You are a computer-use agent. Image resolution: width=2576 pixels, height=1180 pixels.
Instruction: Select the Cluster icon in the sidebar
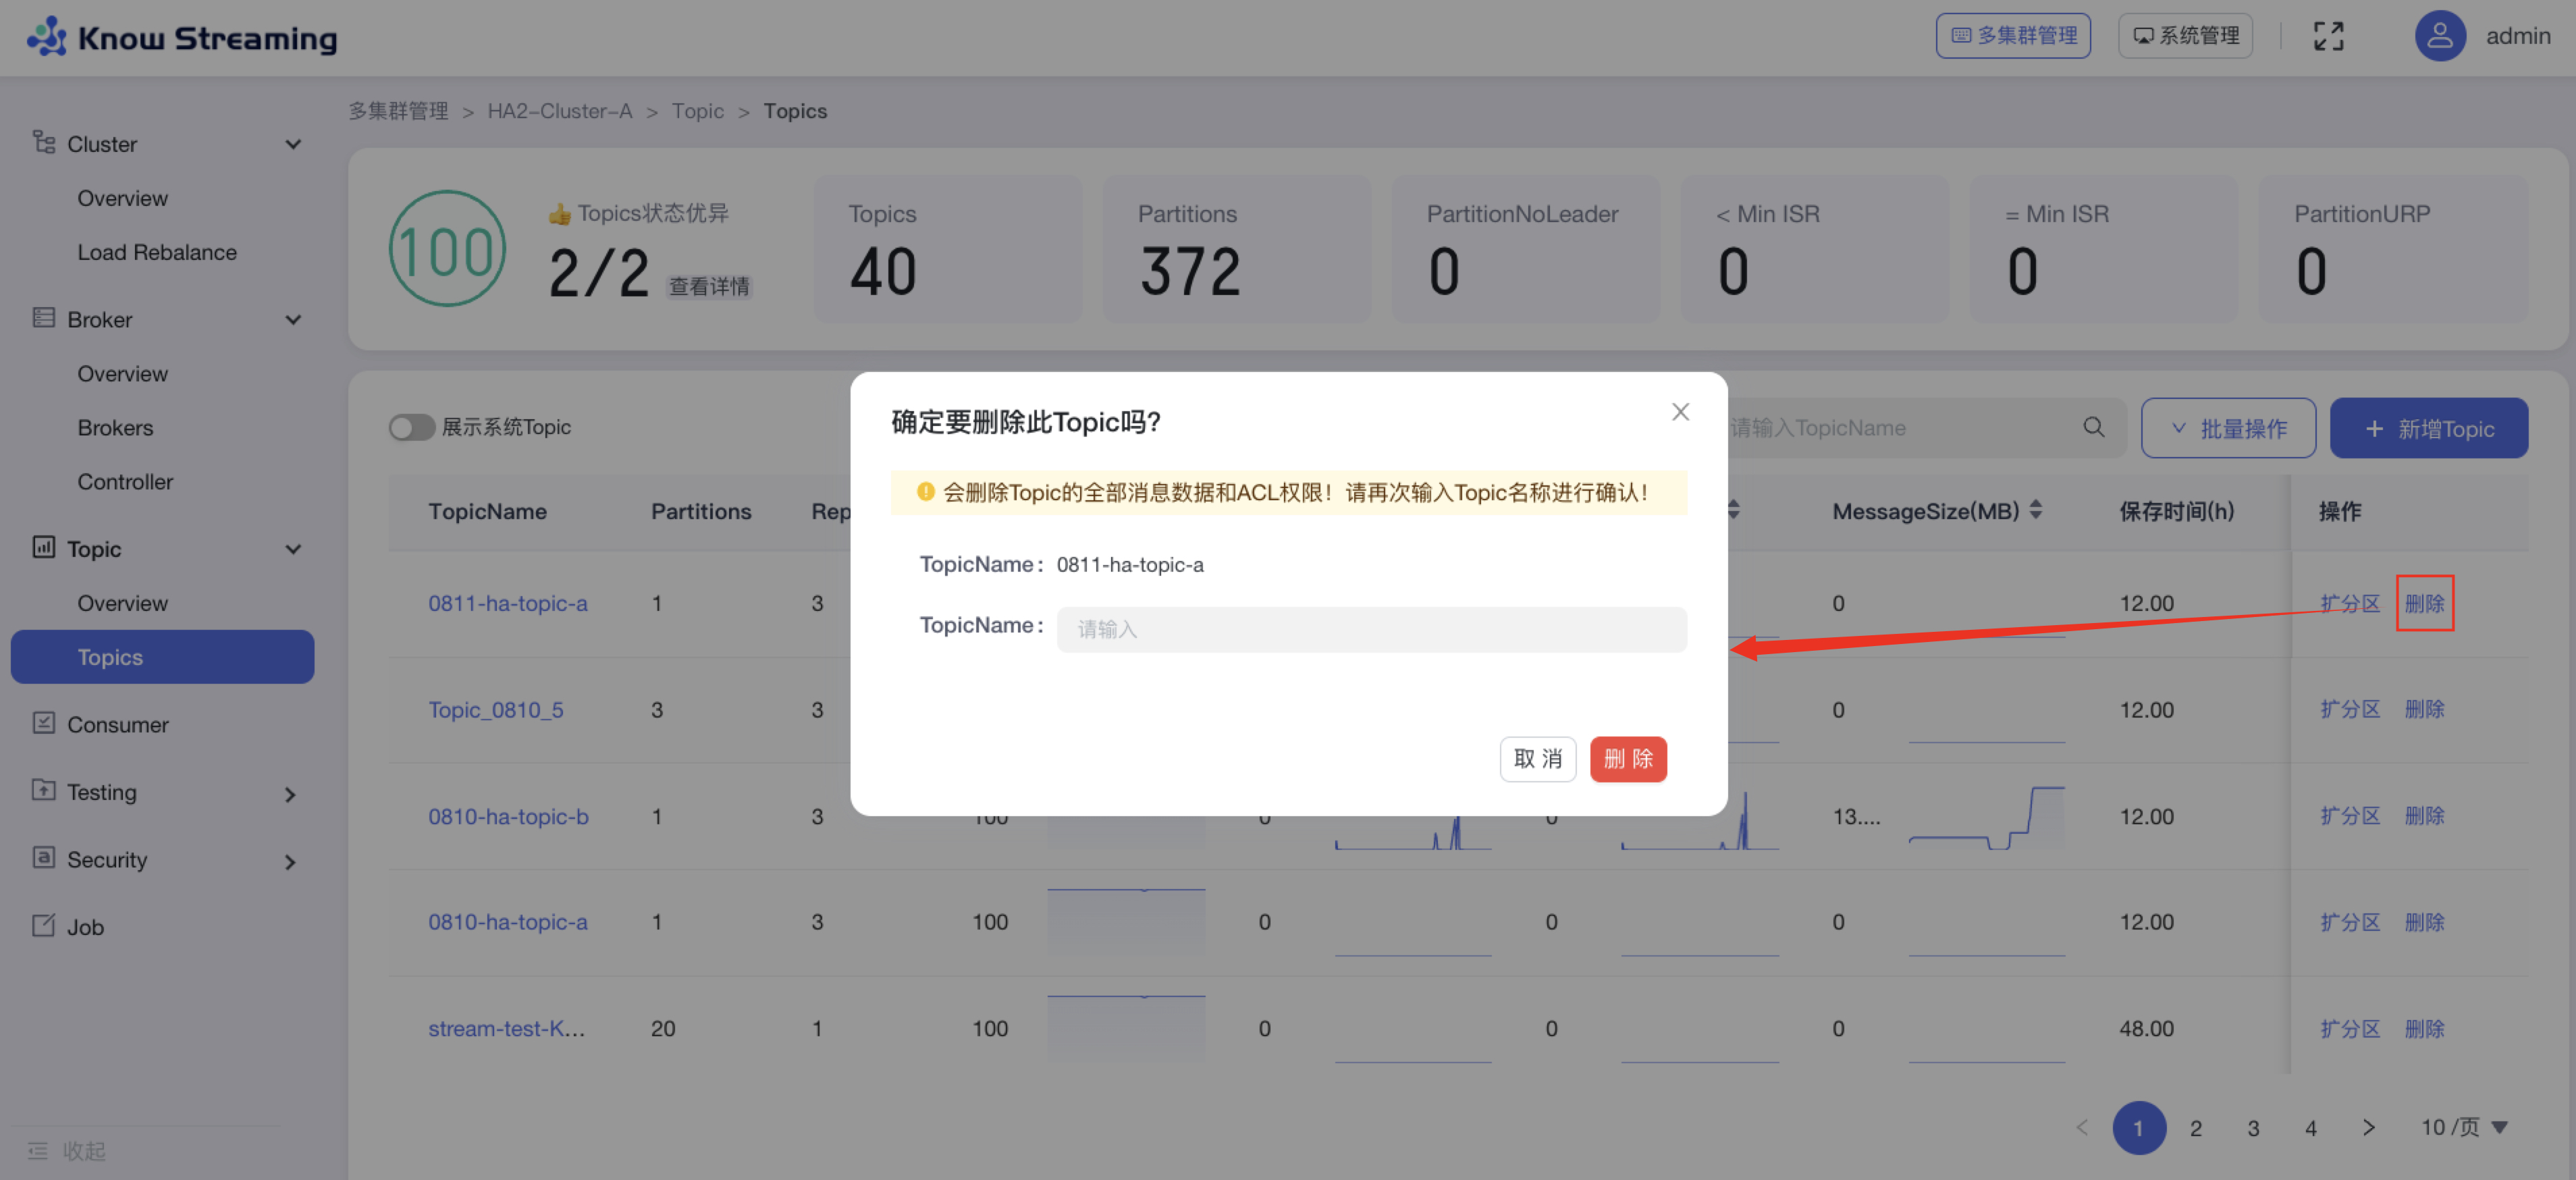click(43, 143)
